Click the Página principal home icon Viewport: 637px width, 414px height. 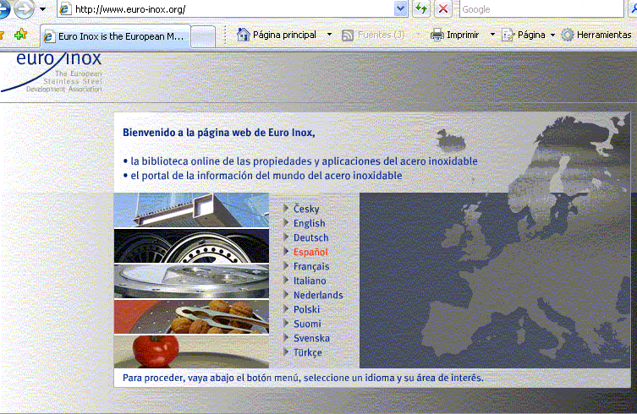[x=244, y=35]
